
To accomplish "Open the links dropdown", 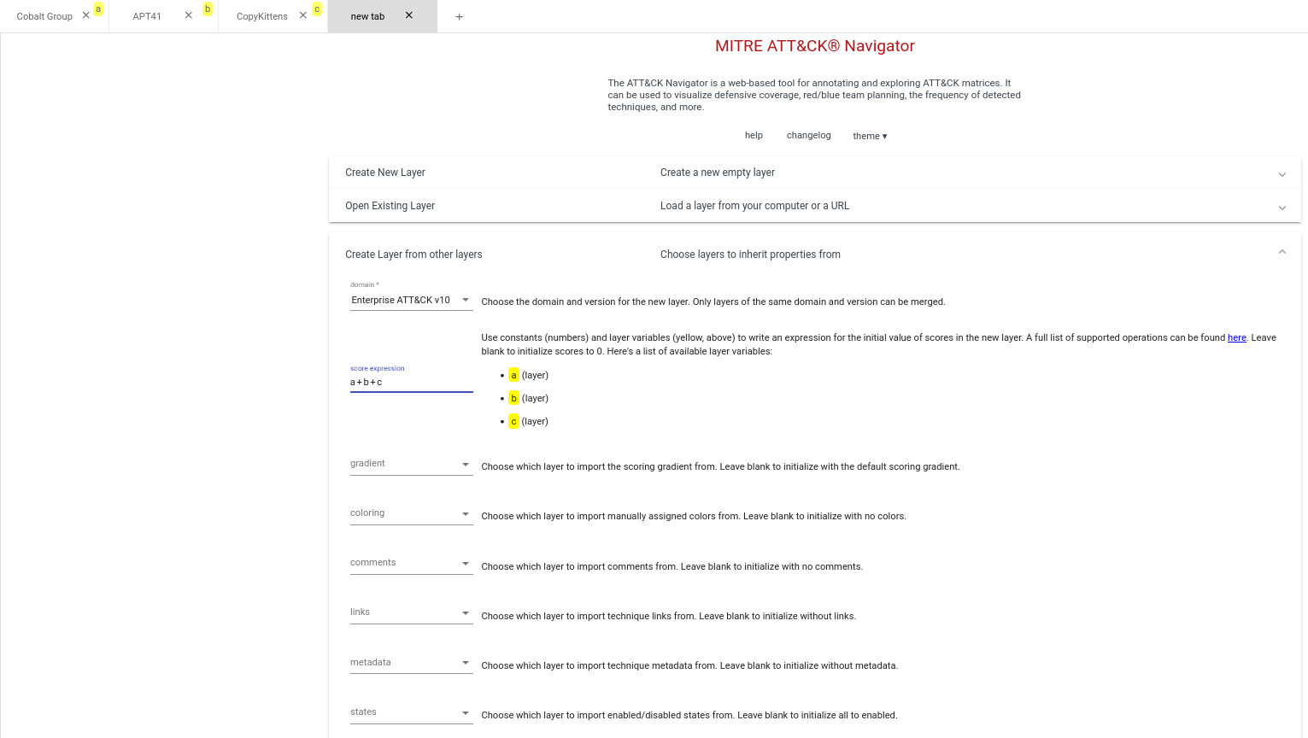I will (411, 612).
